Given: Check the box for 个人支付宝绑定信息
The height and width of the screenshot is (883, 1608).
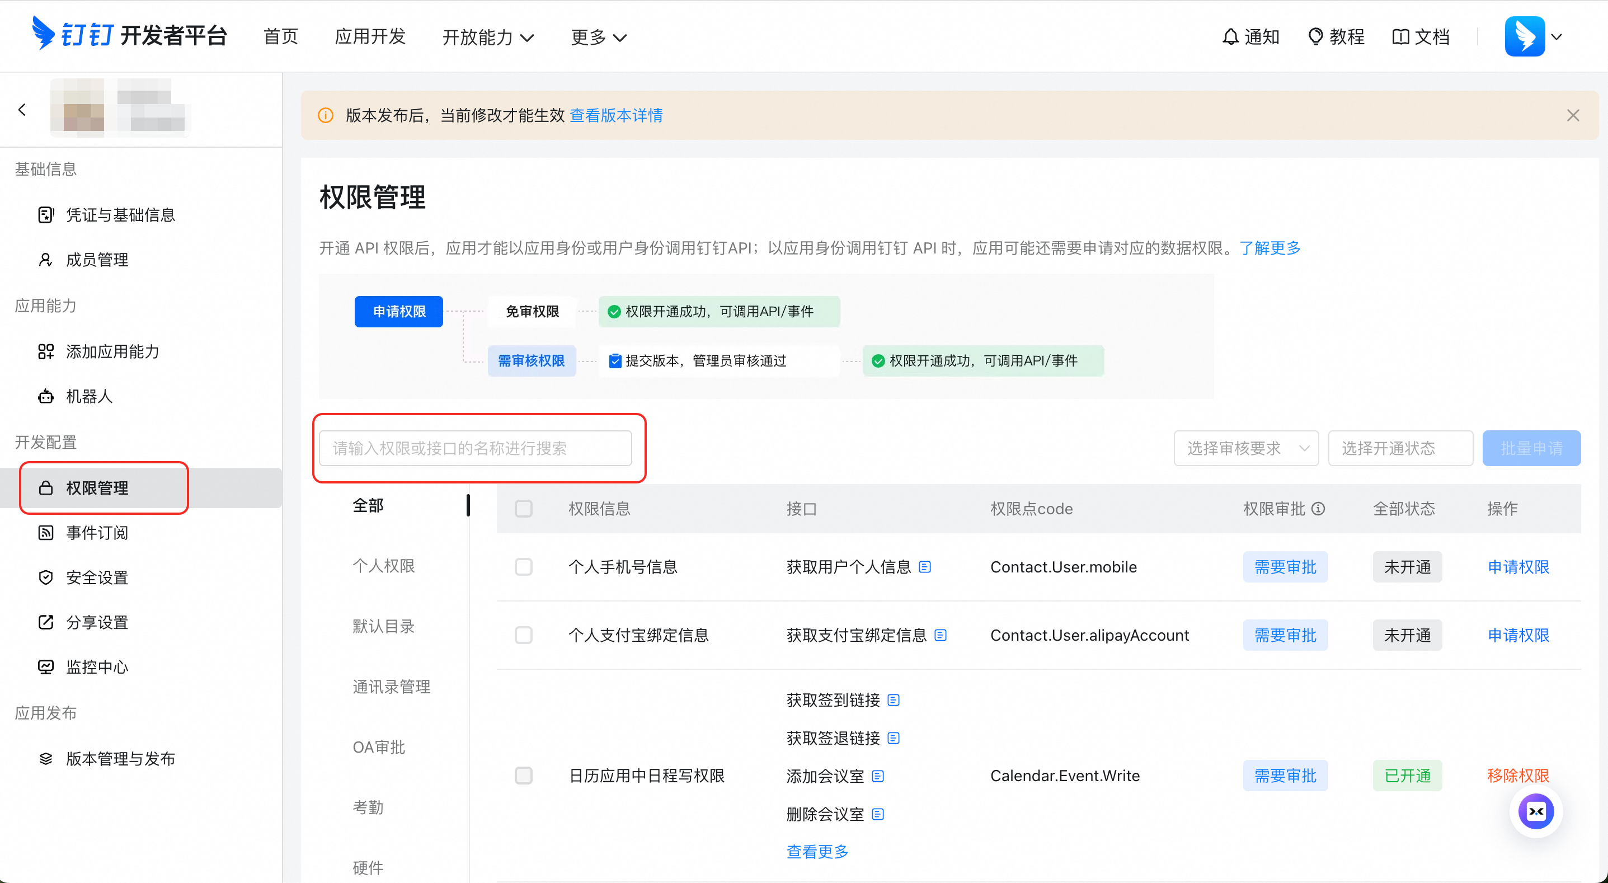Looking at the screenshot, I should click(x=523, y=635).
